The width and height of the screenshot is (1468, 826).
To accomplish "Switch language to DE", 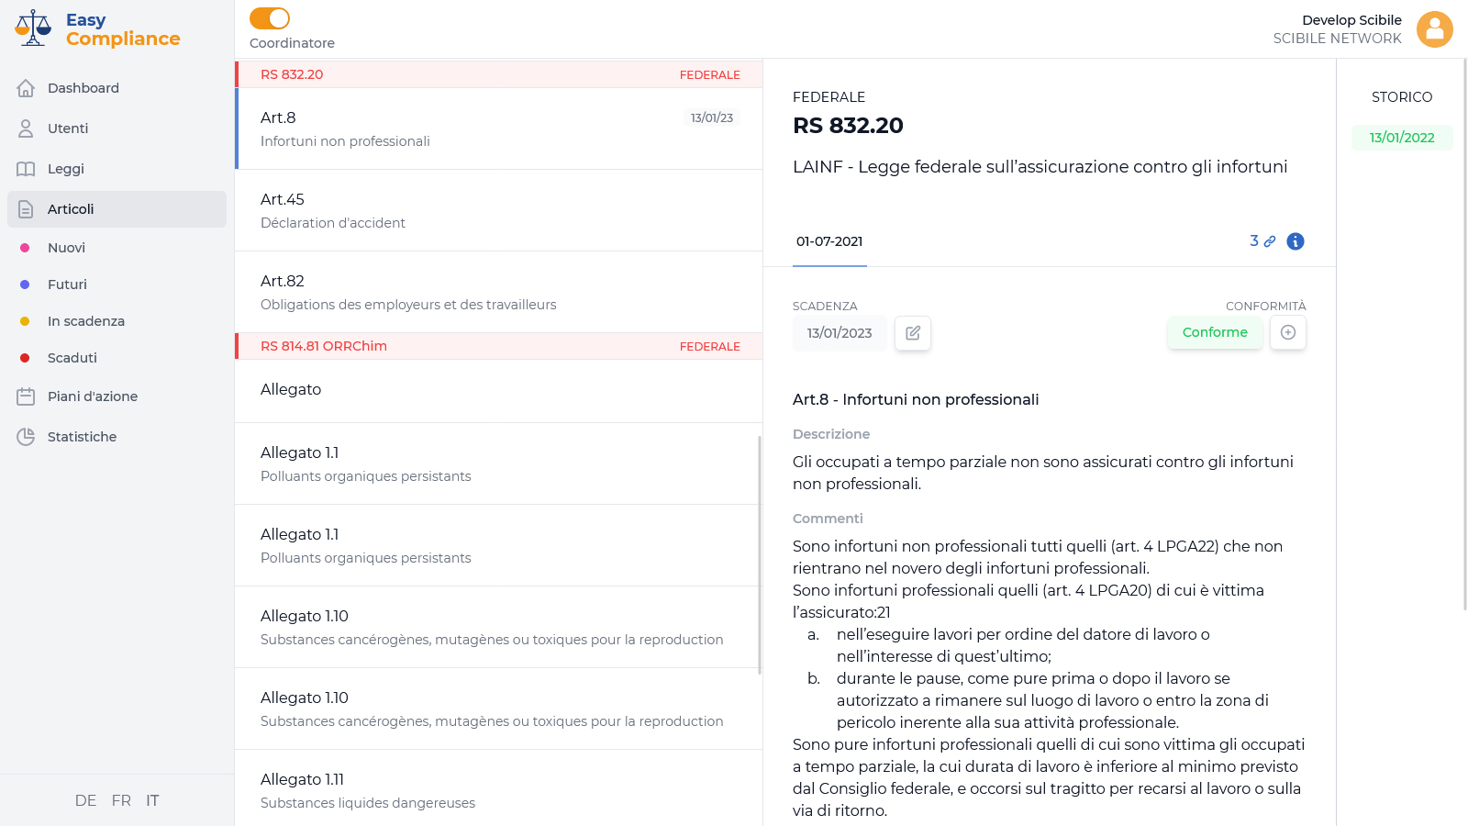I will point(85,800).
